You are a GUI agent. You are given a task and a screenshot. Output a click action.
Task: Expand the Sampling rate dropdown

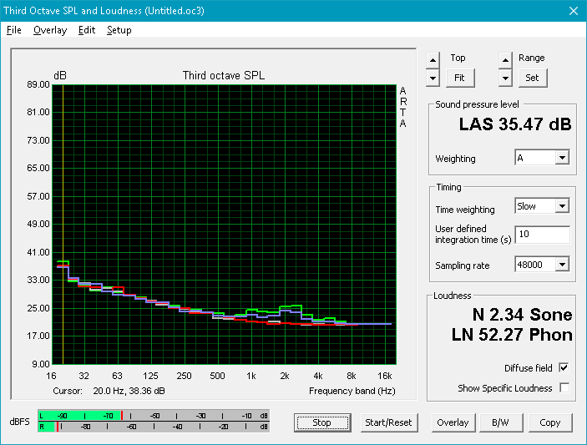tap(562, 265)
